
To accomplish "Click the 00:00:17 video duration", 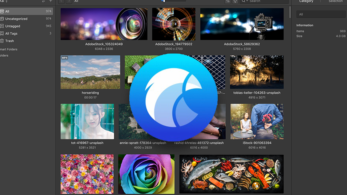I will click(90, 97).
